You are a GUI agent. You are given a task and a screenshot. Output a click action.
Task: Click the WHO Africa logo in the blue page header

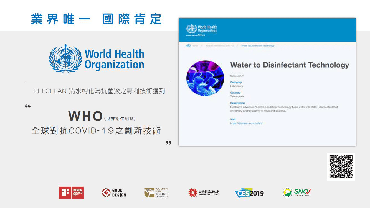coord(202,30)
